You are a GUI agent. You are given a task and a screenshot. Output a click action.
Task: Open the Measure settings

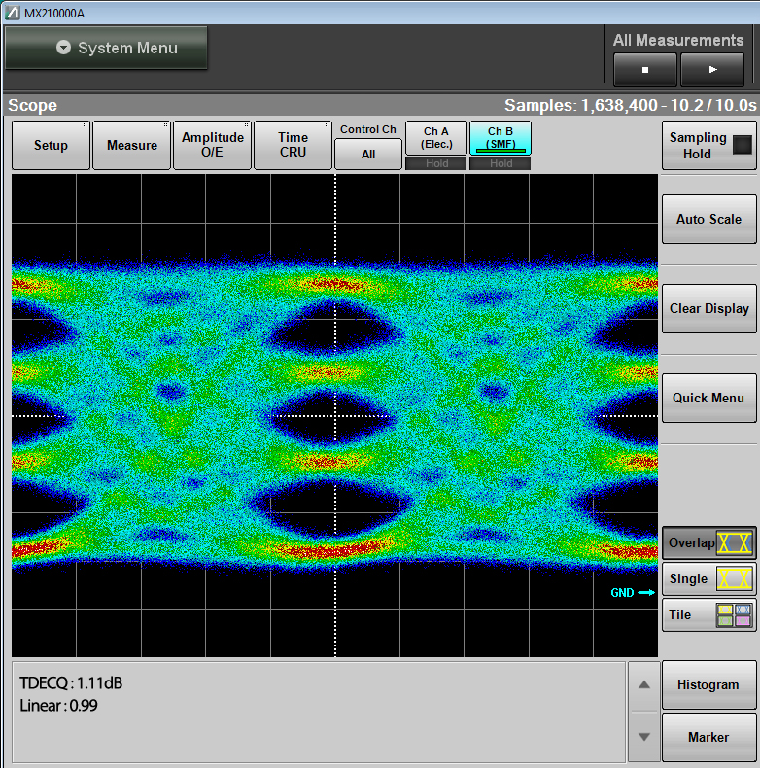click(x=132, y=146)
